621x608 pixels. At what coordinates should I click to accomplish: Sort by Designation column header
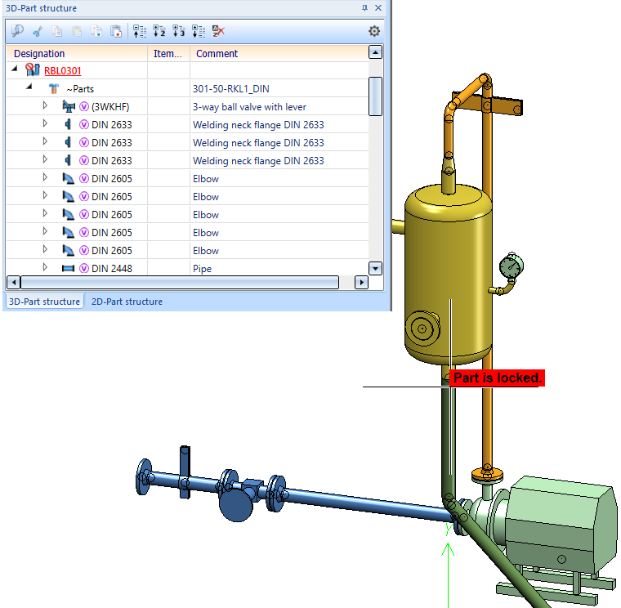pyautogui.click(x=77, y=53)
